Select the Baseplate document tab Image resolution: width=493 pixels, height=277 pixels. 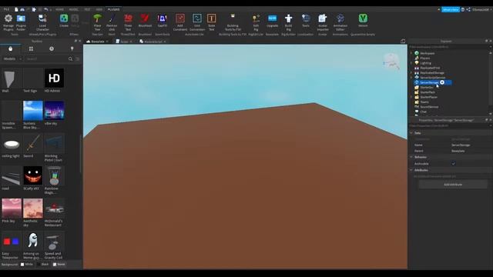(x=98, y=42)
